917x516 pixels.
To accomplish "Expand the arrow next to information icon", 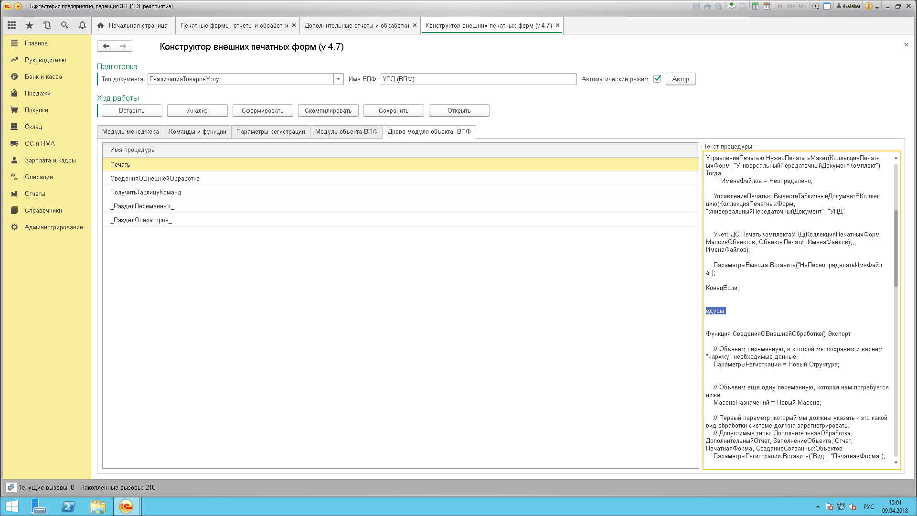I will pyautogui.click(x=877, y=7).
